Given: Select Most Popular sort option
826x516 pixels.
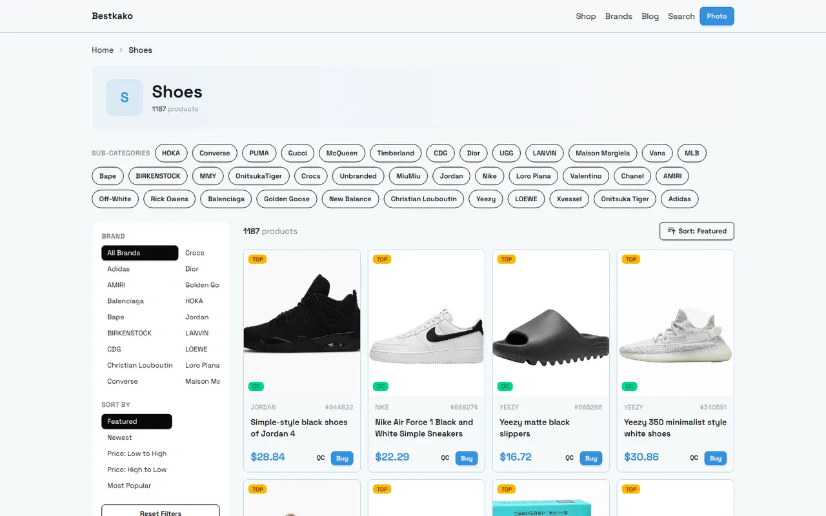Looking at the screenshot, I should pos(137,486).
